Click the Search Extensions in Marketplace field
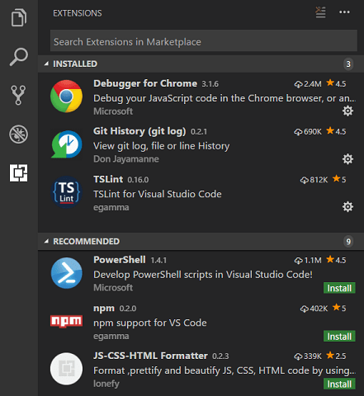This screenshot has width=364, height=396. (x=204, y=40)
